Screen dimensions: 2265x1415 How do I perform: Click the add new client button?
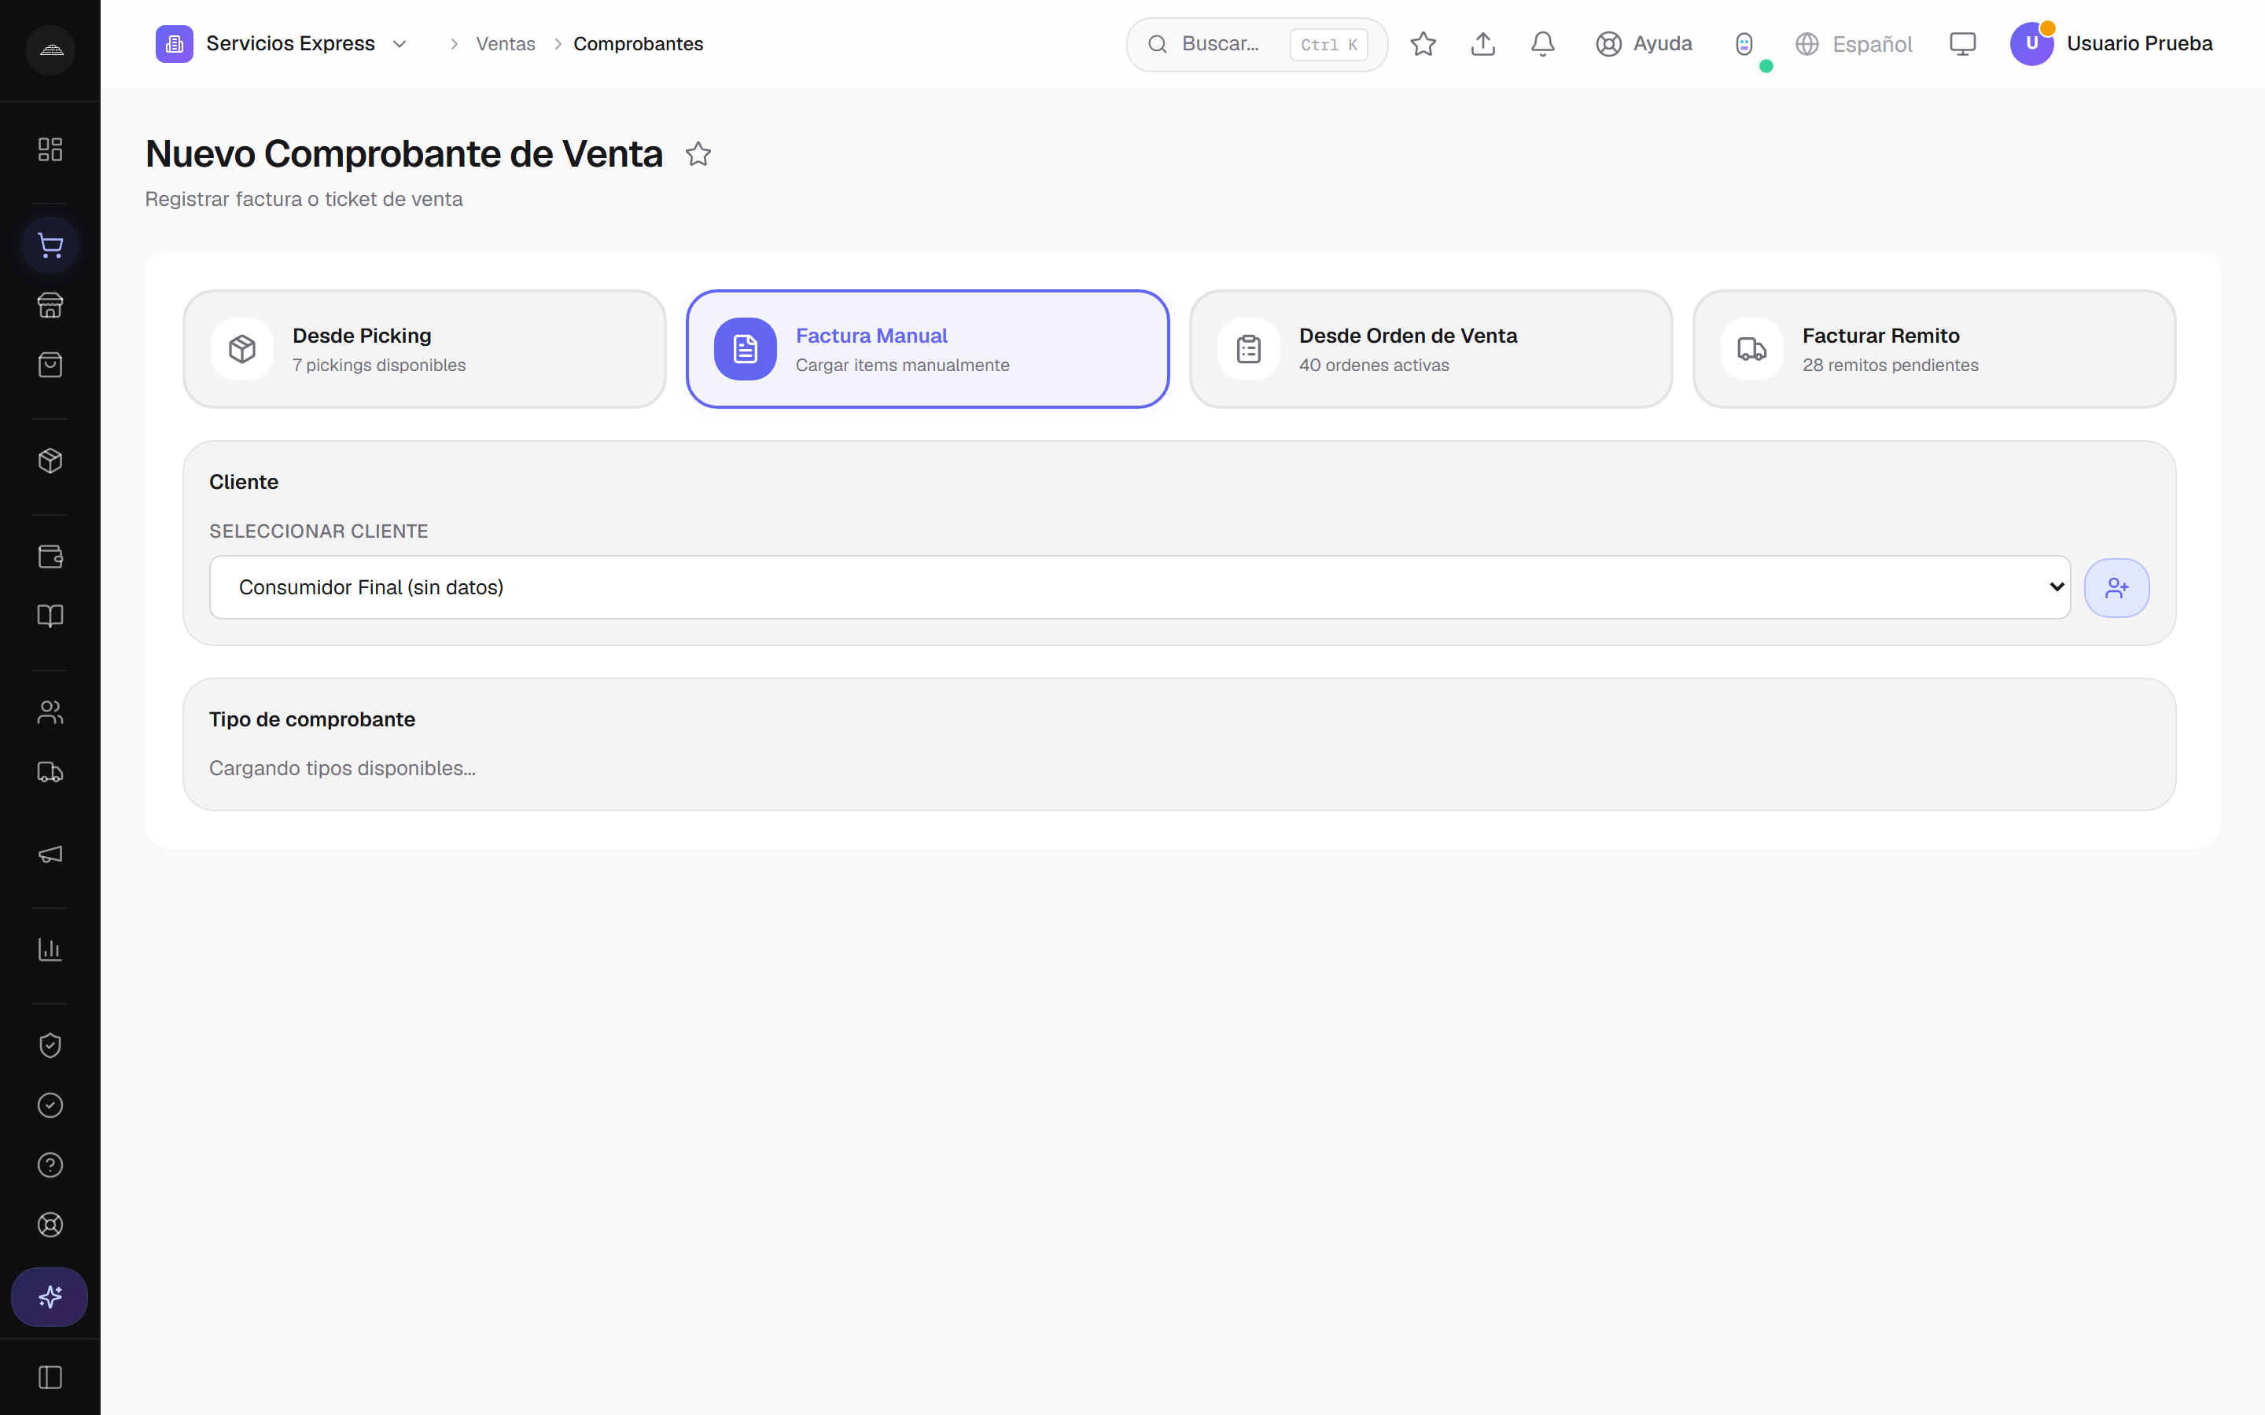click(2117, 588)
